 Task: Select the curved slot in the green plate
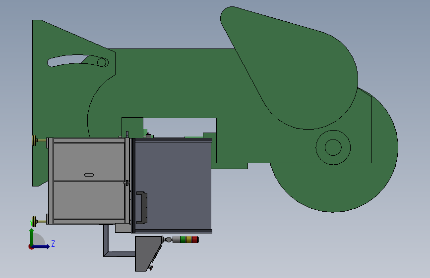point(77,61)
